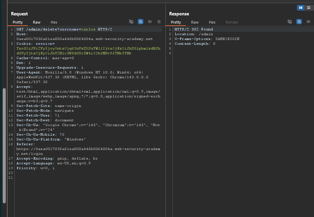Click the Sec-Fetch-Mode: navigate header
Image resolution: width=314 pixels, height=217 pixels.
(45, 111)
